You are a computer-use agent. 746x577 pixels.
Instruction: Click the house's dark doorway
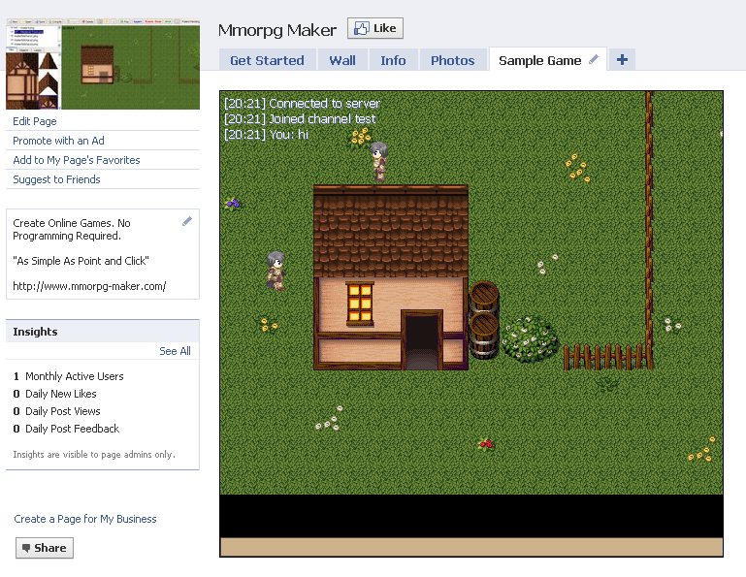[422, 340]
